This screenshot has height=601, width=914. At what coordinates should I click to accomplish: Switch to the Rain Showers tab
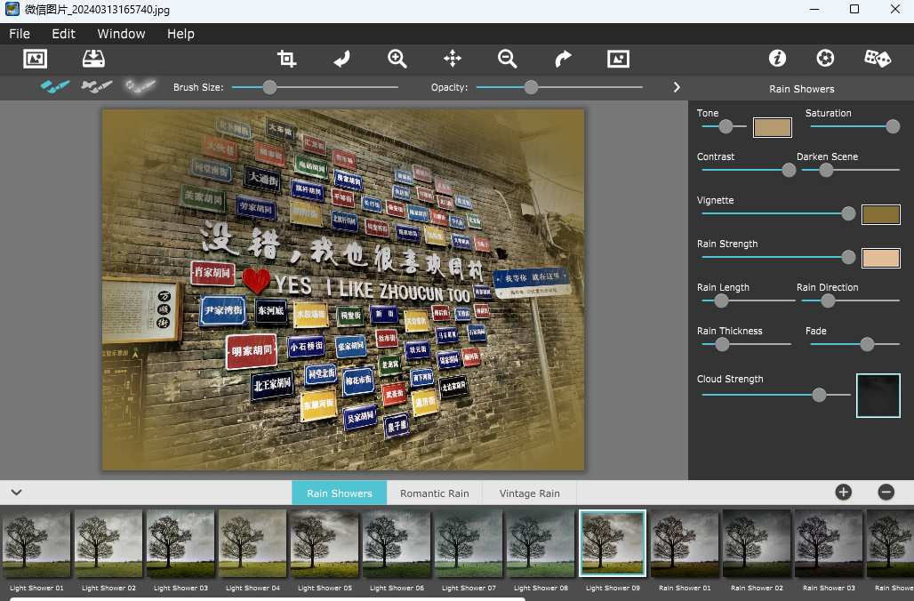coord(340,493)
